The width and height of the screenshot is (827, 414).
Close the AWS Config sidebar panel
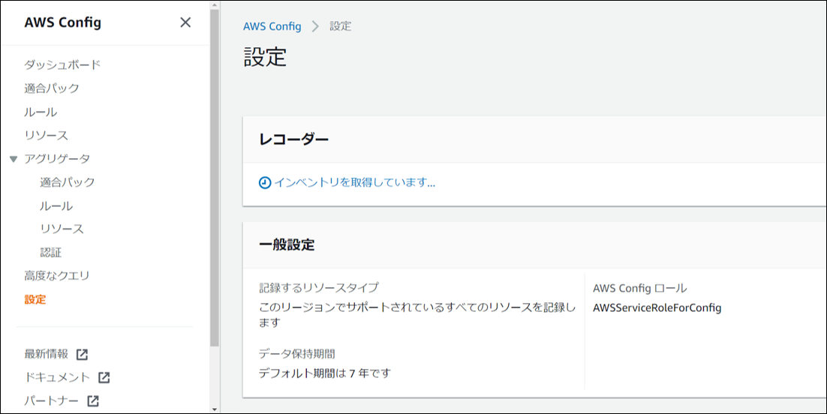pyautogui.click(x=185, y=22)
